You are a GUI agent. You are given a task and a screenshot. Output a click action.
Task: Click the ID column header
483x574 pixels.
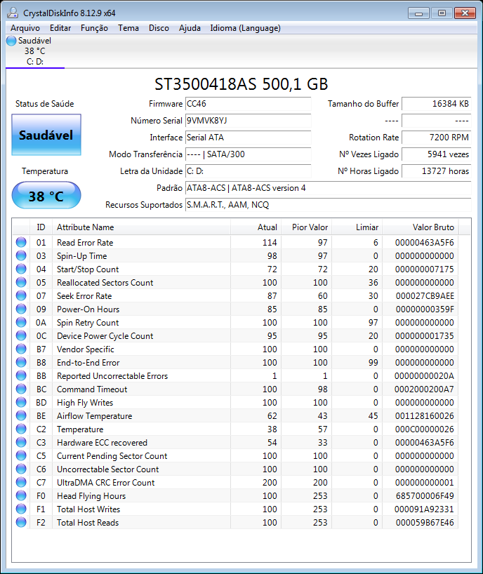tap(41, 227)
